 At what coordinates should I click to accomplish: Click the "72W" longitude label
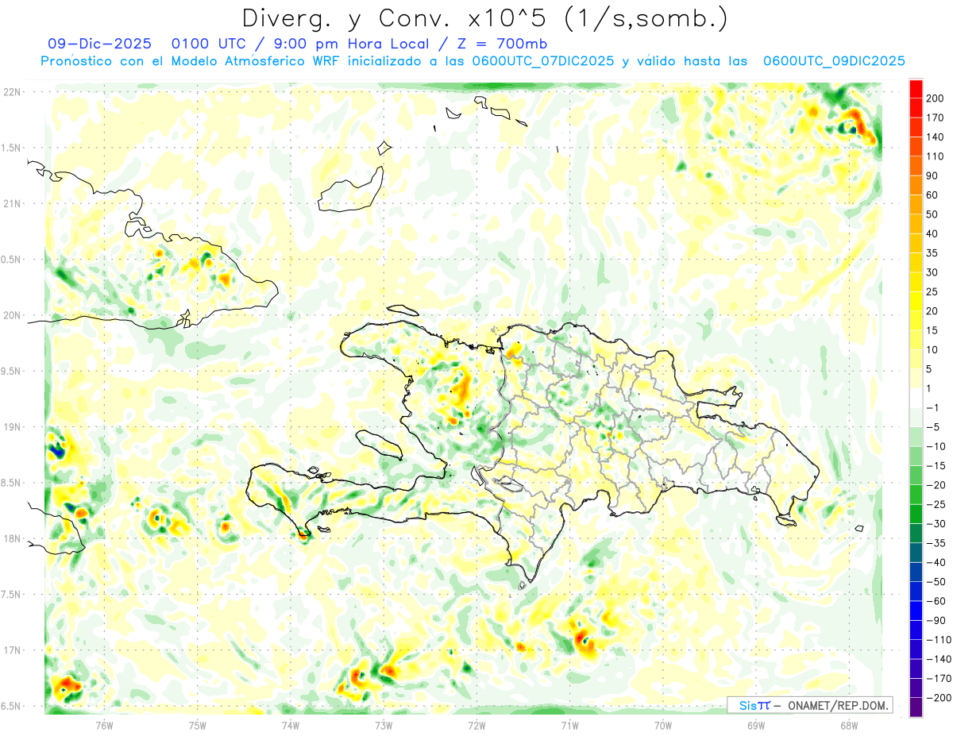[x=476, y=725]
